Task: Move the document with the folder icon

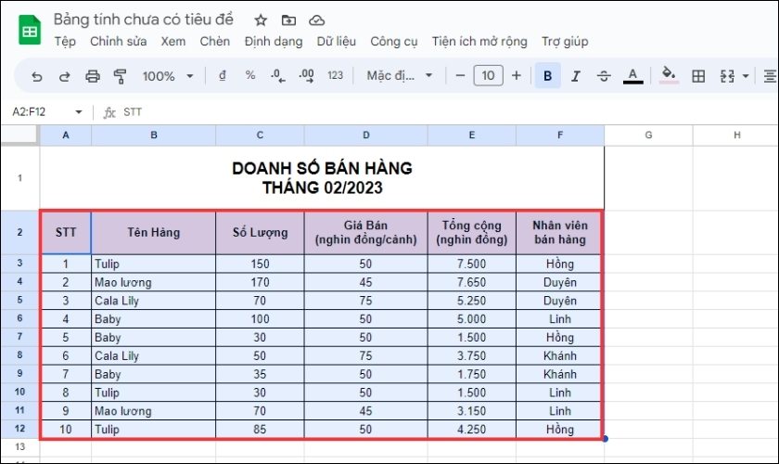Action: point(288,20)
